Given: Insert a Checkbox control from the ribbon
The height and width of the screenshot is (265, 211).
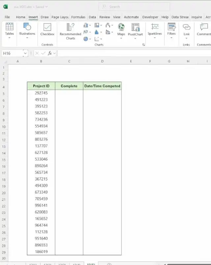Looking at the screenshot, I should 47,29.
